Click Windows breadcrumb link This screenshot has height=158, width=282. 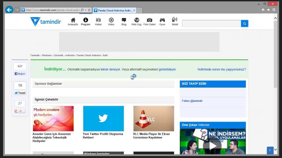47,55
